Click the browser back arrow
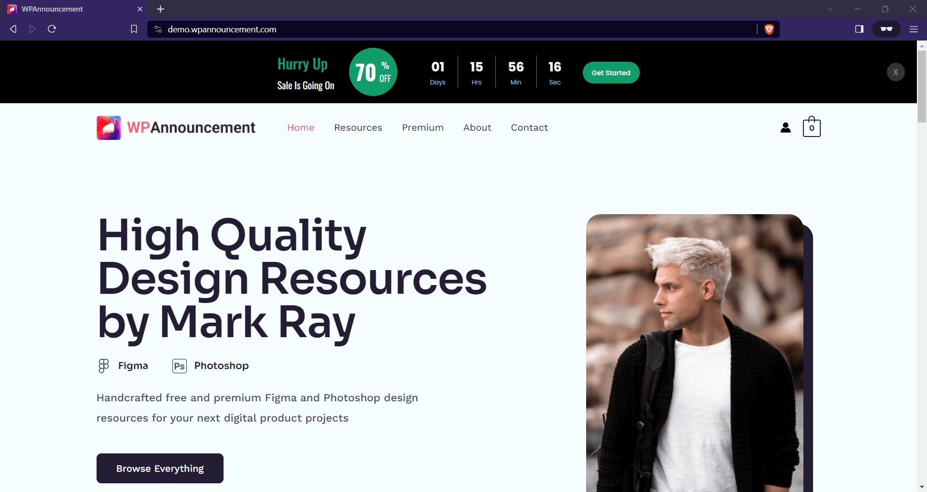Image resolution: width=927 pixels, height=492 pixels. (x=13, y=29)
